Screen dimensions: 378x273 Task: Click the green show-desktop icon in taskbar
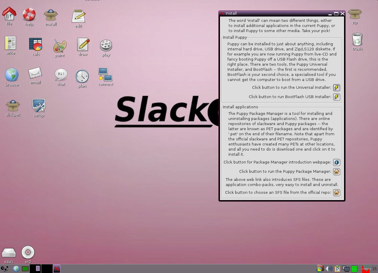(x=25, y=269)
